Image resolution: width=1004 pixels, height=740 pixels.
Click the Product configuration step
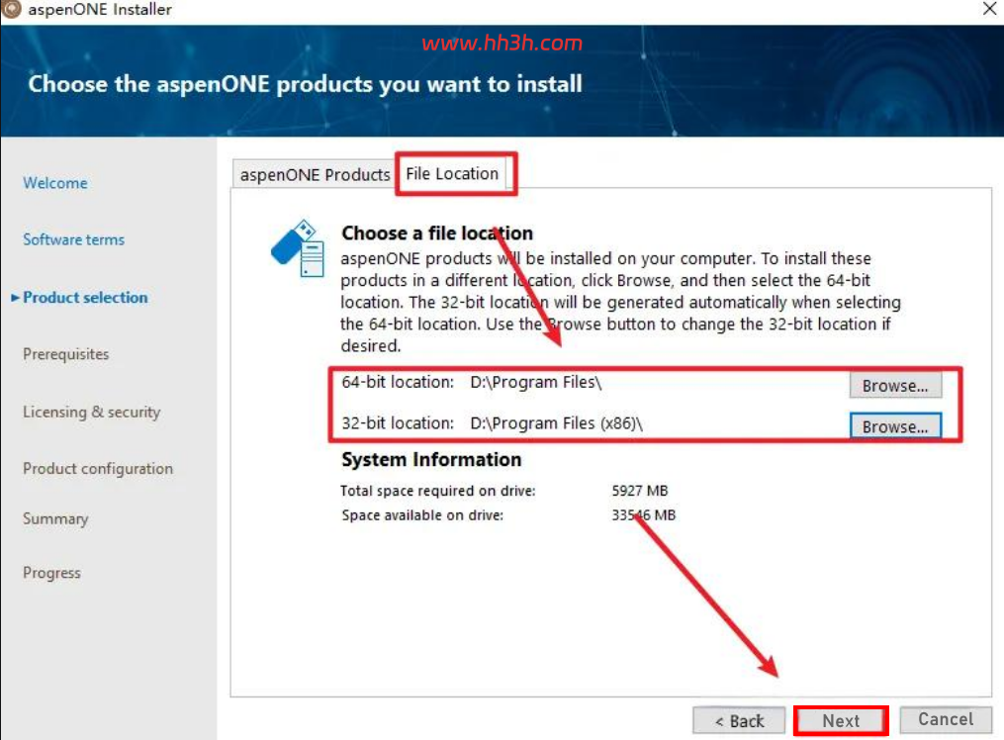[98, 469]
